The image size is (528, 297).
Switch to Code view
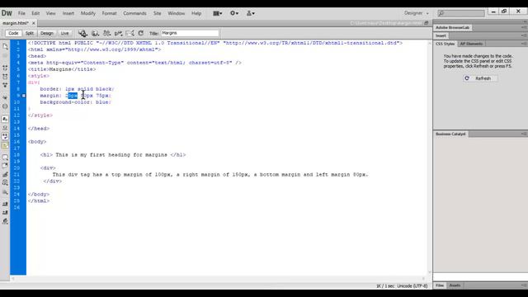coord(13,33)
